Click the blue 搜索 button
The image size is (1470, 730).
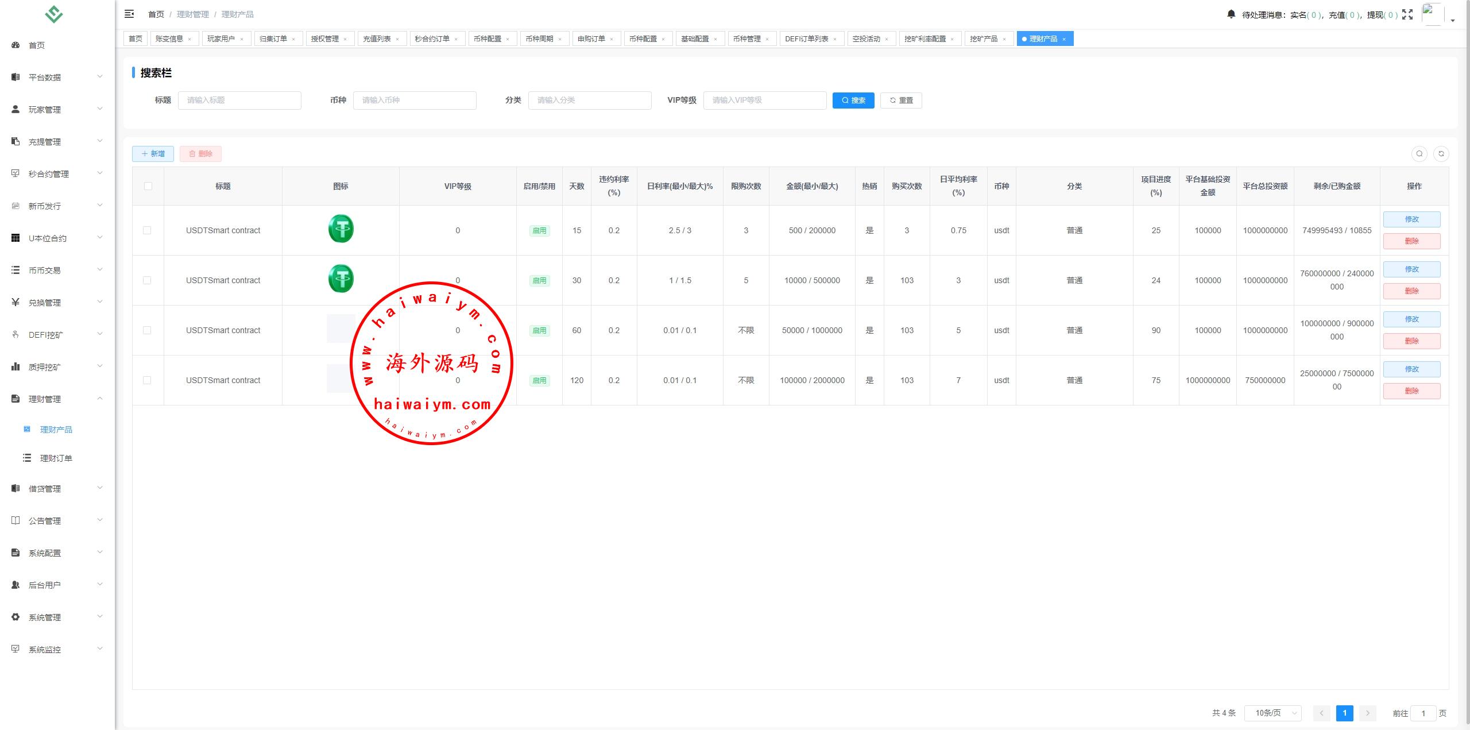(853, 100)
